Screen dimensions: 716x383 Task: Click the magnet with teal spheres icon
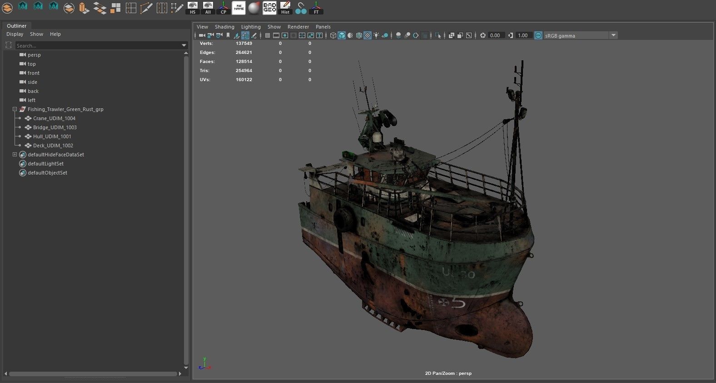[301, 8]
